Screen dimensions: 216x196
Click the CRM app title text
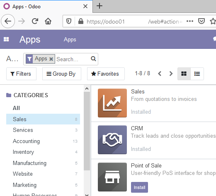point(137,128)
